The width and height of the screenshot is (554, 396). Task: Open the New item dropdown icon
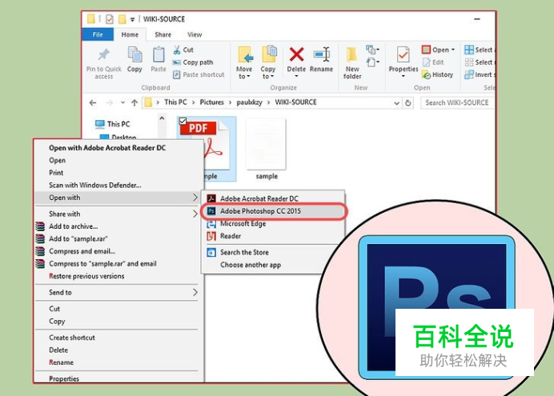click(372, 49)
